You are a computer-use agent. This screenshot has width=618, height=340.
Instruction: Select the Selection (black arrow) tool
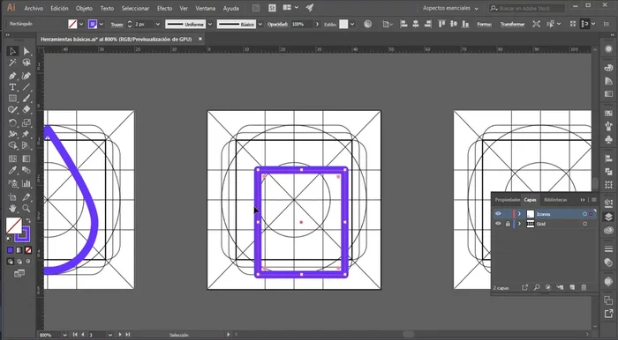click(12, 51)
